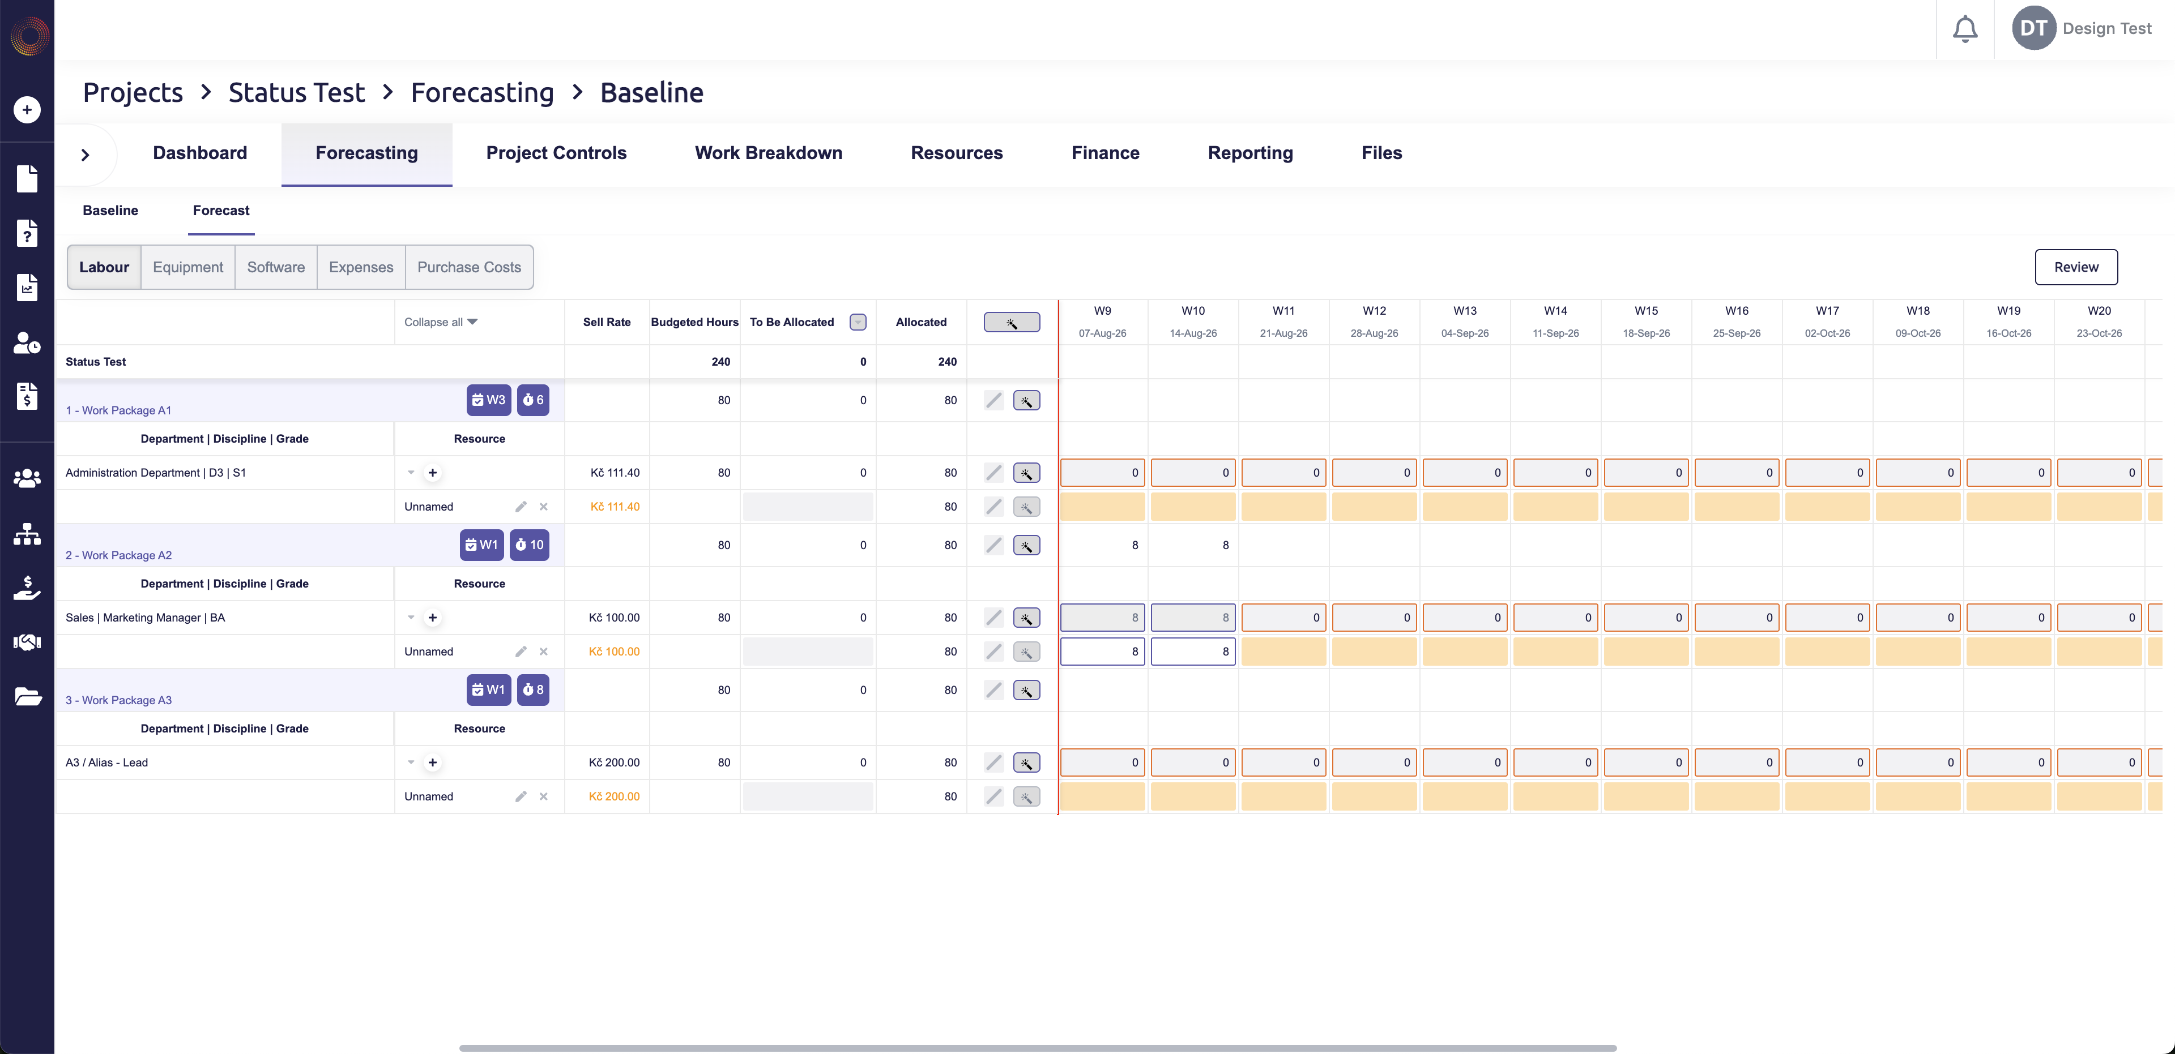Click the horizontal scrollbar at bottom
This screenshot has height=1054, width=2175.
1038,1048
